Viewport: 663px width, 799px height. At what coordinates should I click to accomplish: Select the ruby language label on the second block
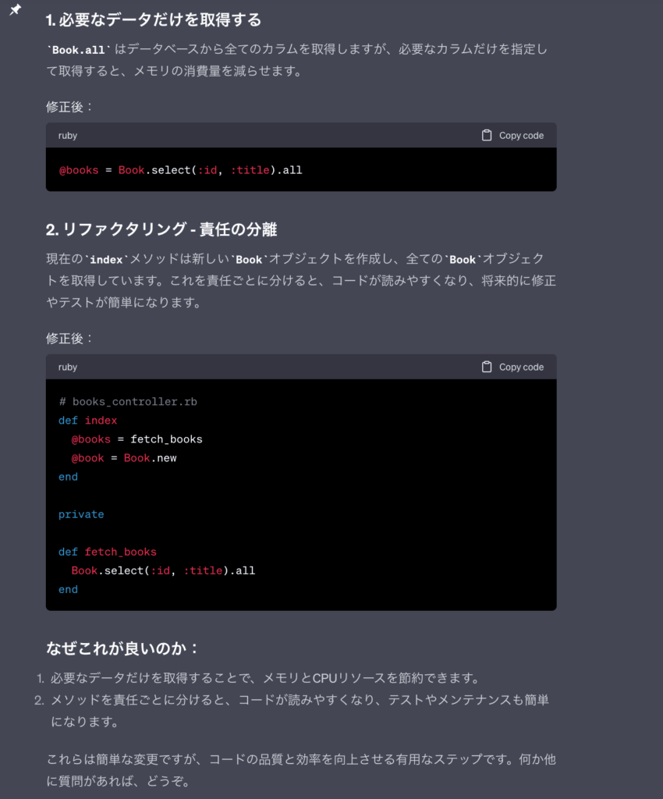pyautogui.click(x=67, y=367)
